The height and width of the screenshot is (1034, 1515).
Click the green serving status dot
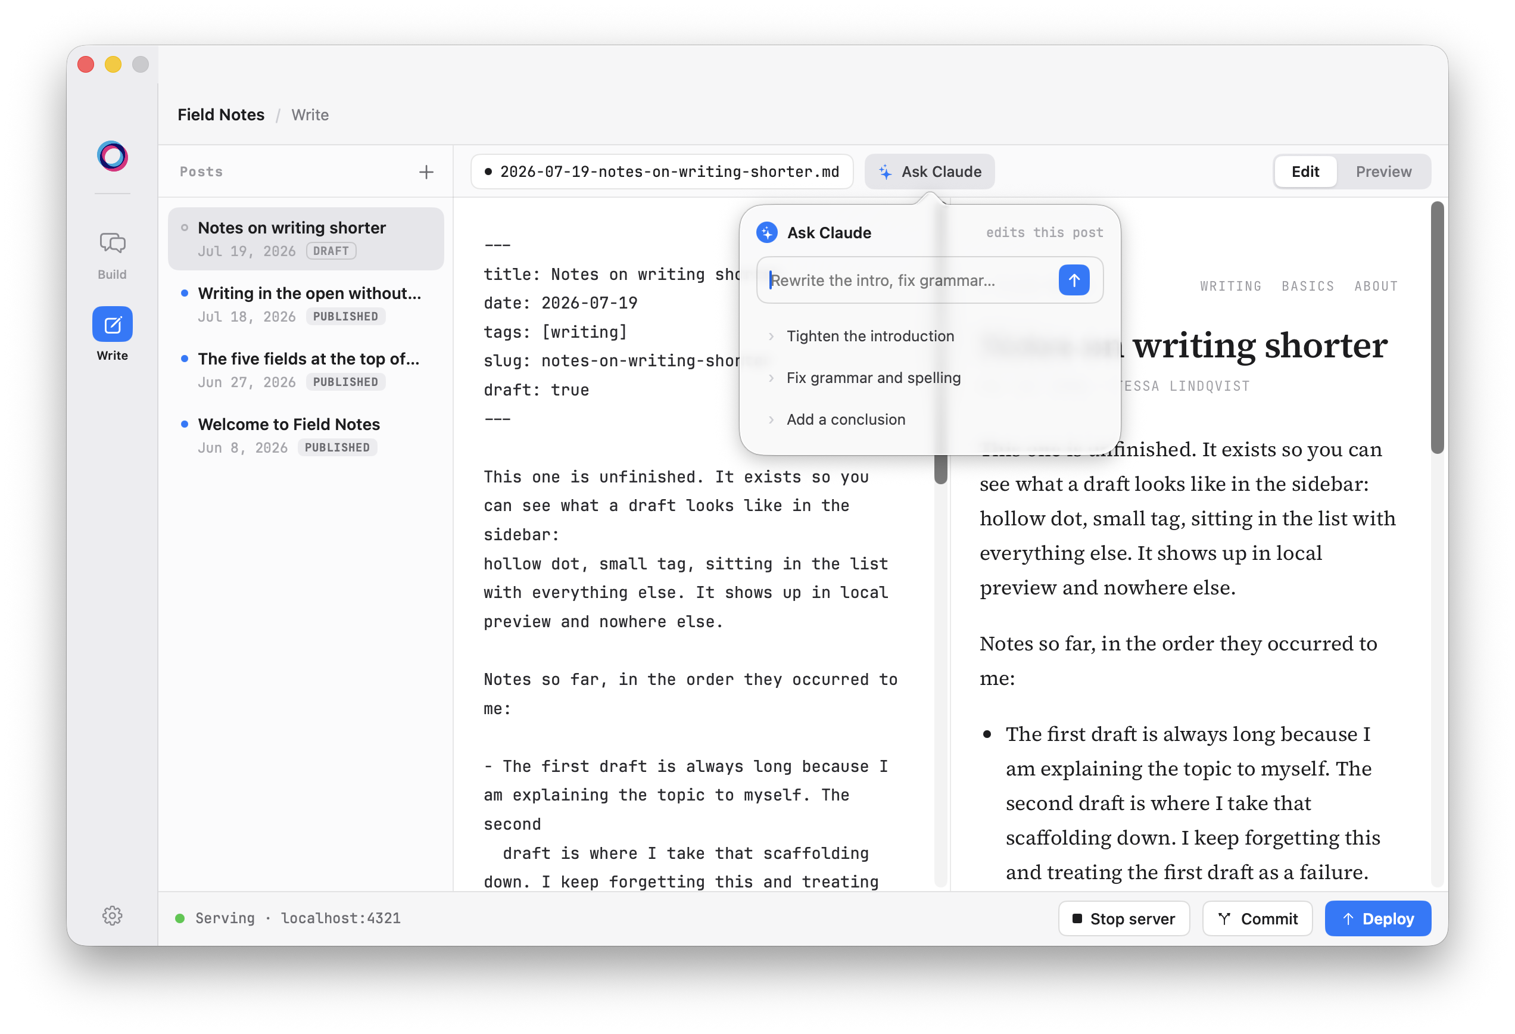coord(180,918)
